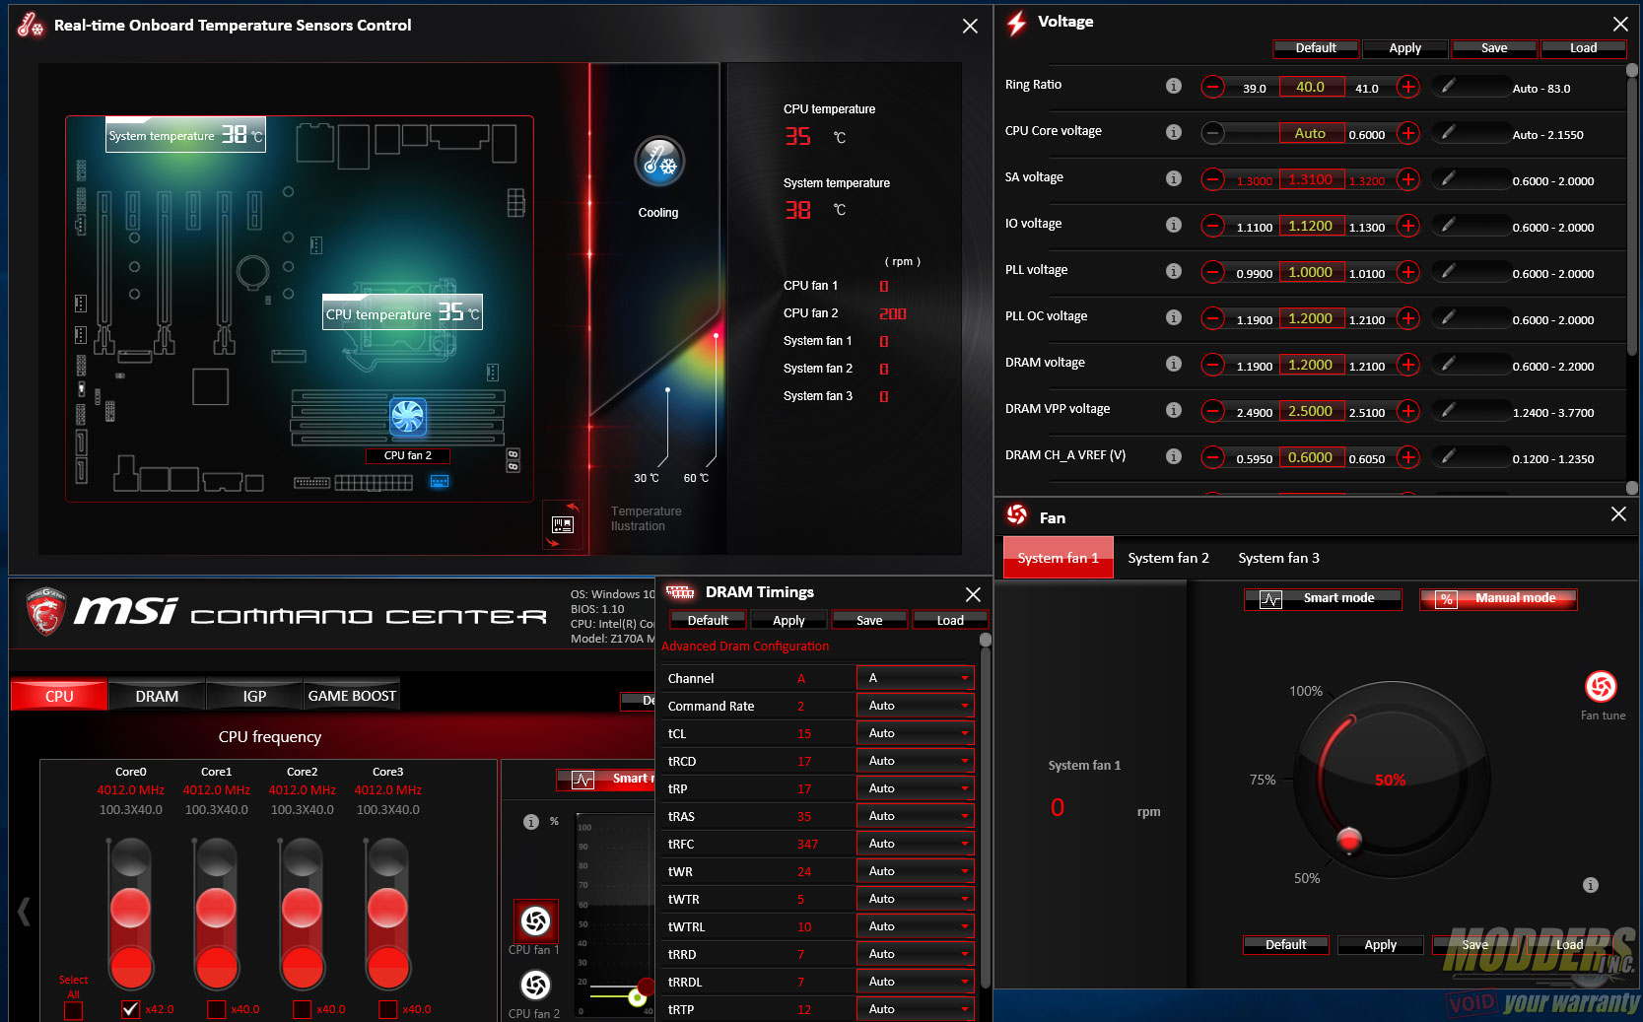Check the Select All checkbox
1643x1022 pixels.
[74, 1011]
